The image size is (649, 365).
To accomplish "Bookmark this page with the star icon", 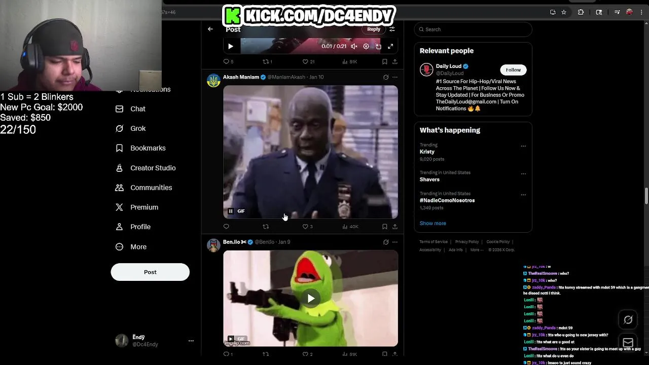I will [564, 12].
